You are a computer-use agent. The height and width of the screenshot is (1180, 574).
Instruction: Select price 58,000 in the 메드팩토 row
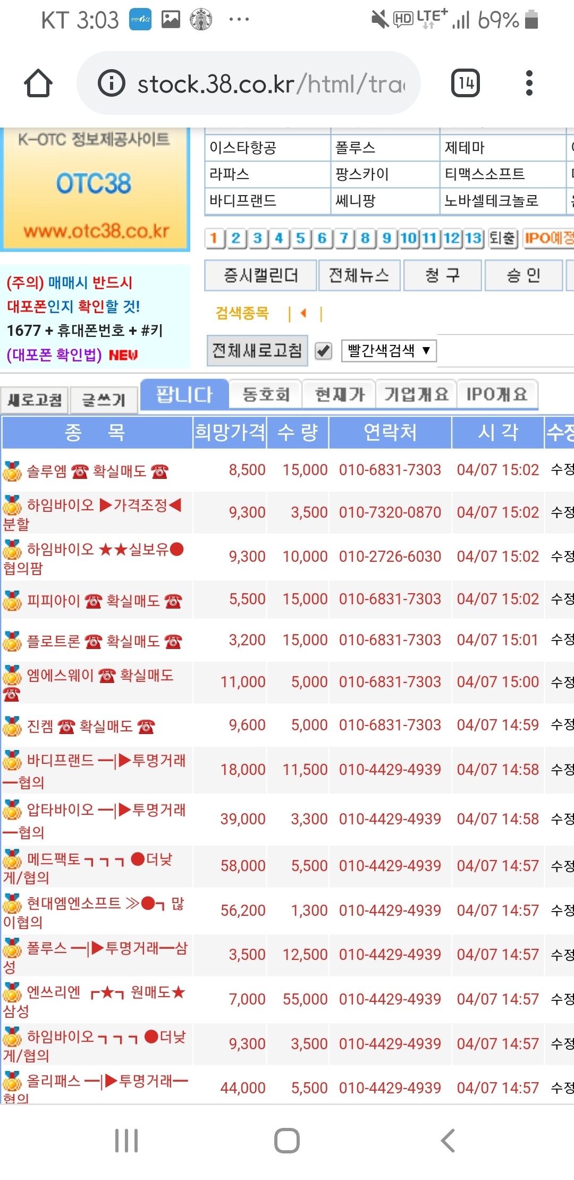[243, 866]
